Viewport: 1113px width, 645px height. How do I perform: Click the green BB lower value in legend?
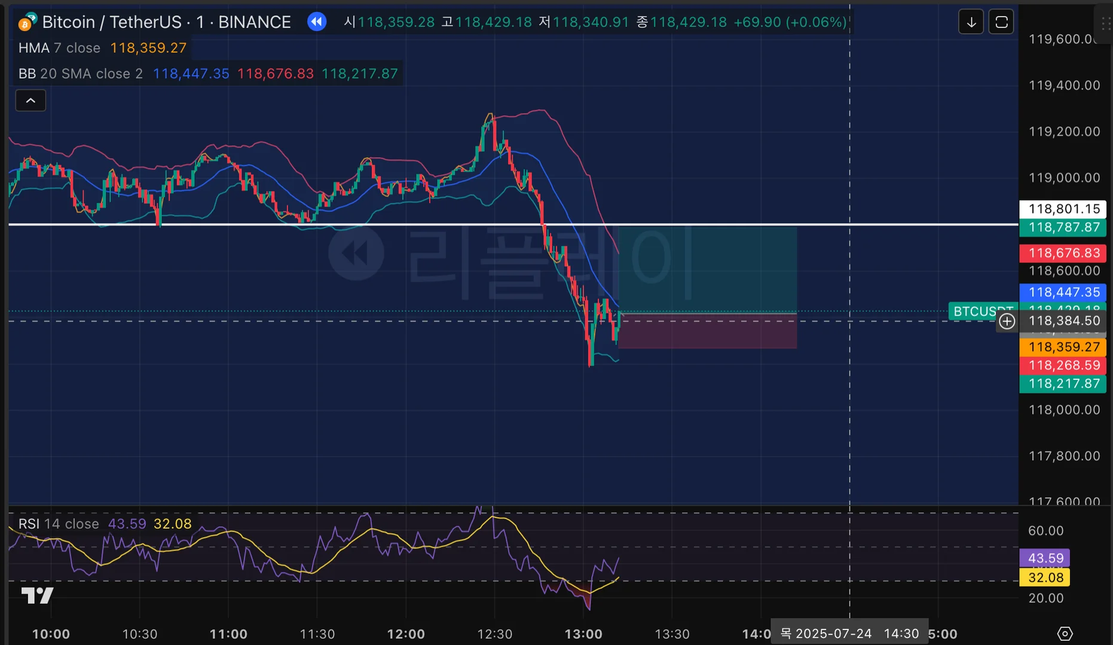[x=360, y=73]
